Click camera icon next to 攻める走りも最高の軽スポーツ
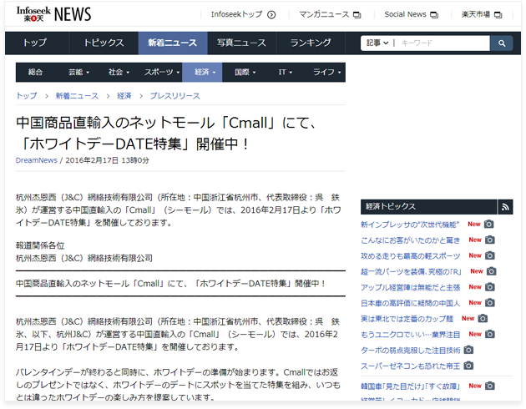This screenshot has height=409, width=526. pyautogui.click(x=490, y=255)
